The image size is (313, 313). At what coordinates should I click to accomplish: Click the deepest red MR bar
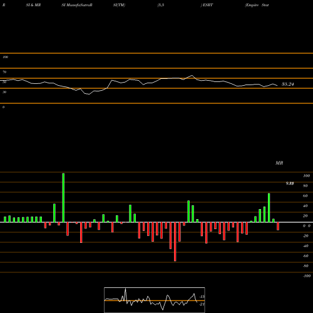point(175,242)
